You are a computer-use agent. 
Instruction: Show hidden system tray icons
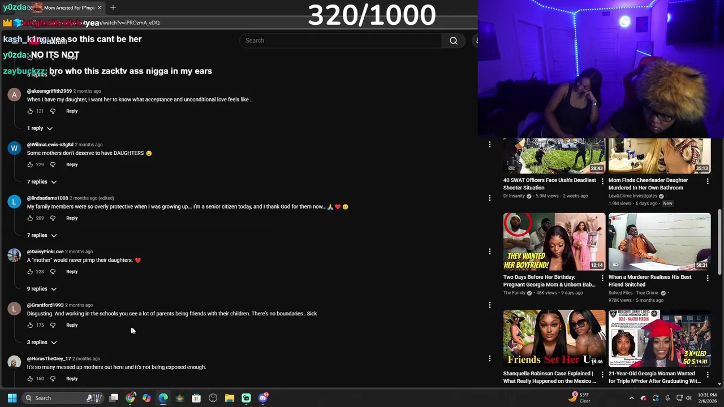tap(632, 398)
